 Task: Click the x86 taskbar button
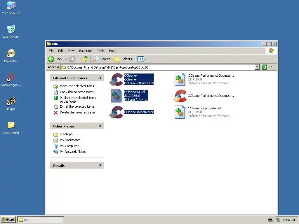point(40,220)
